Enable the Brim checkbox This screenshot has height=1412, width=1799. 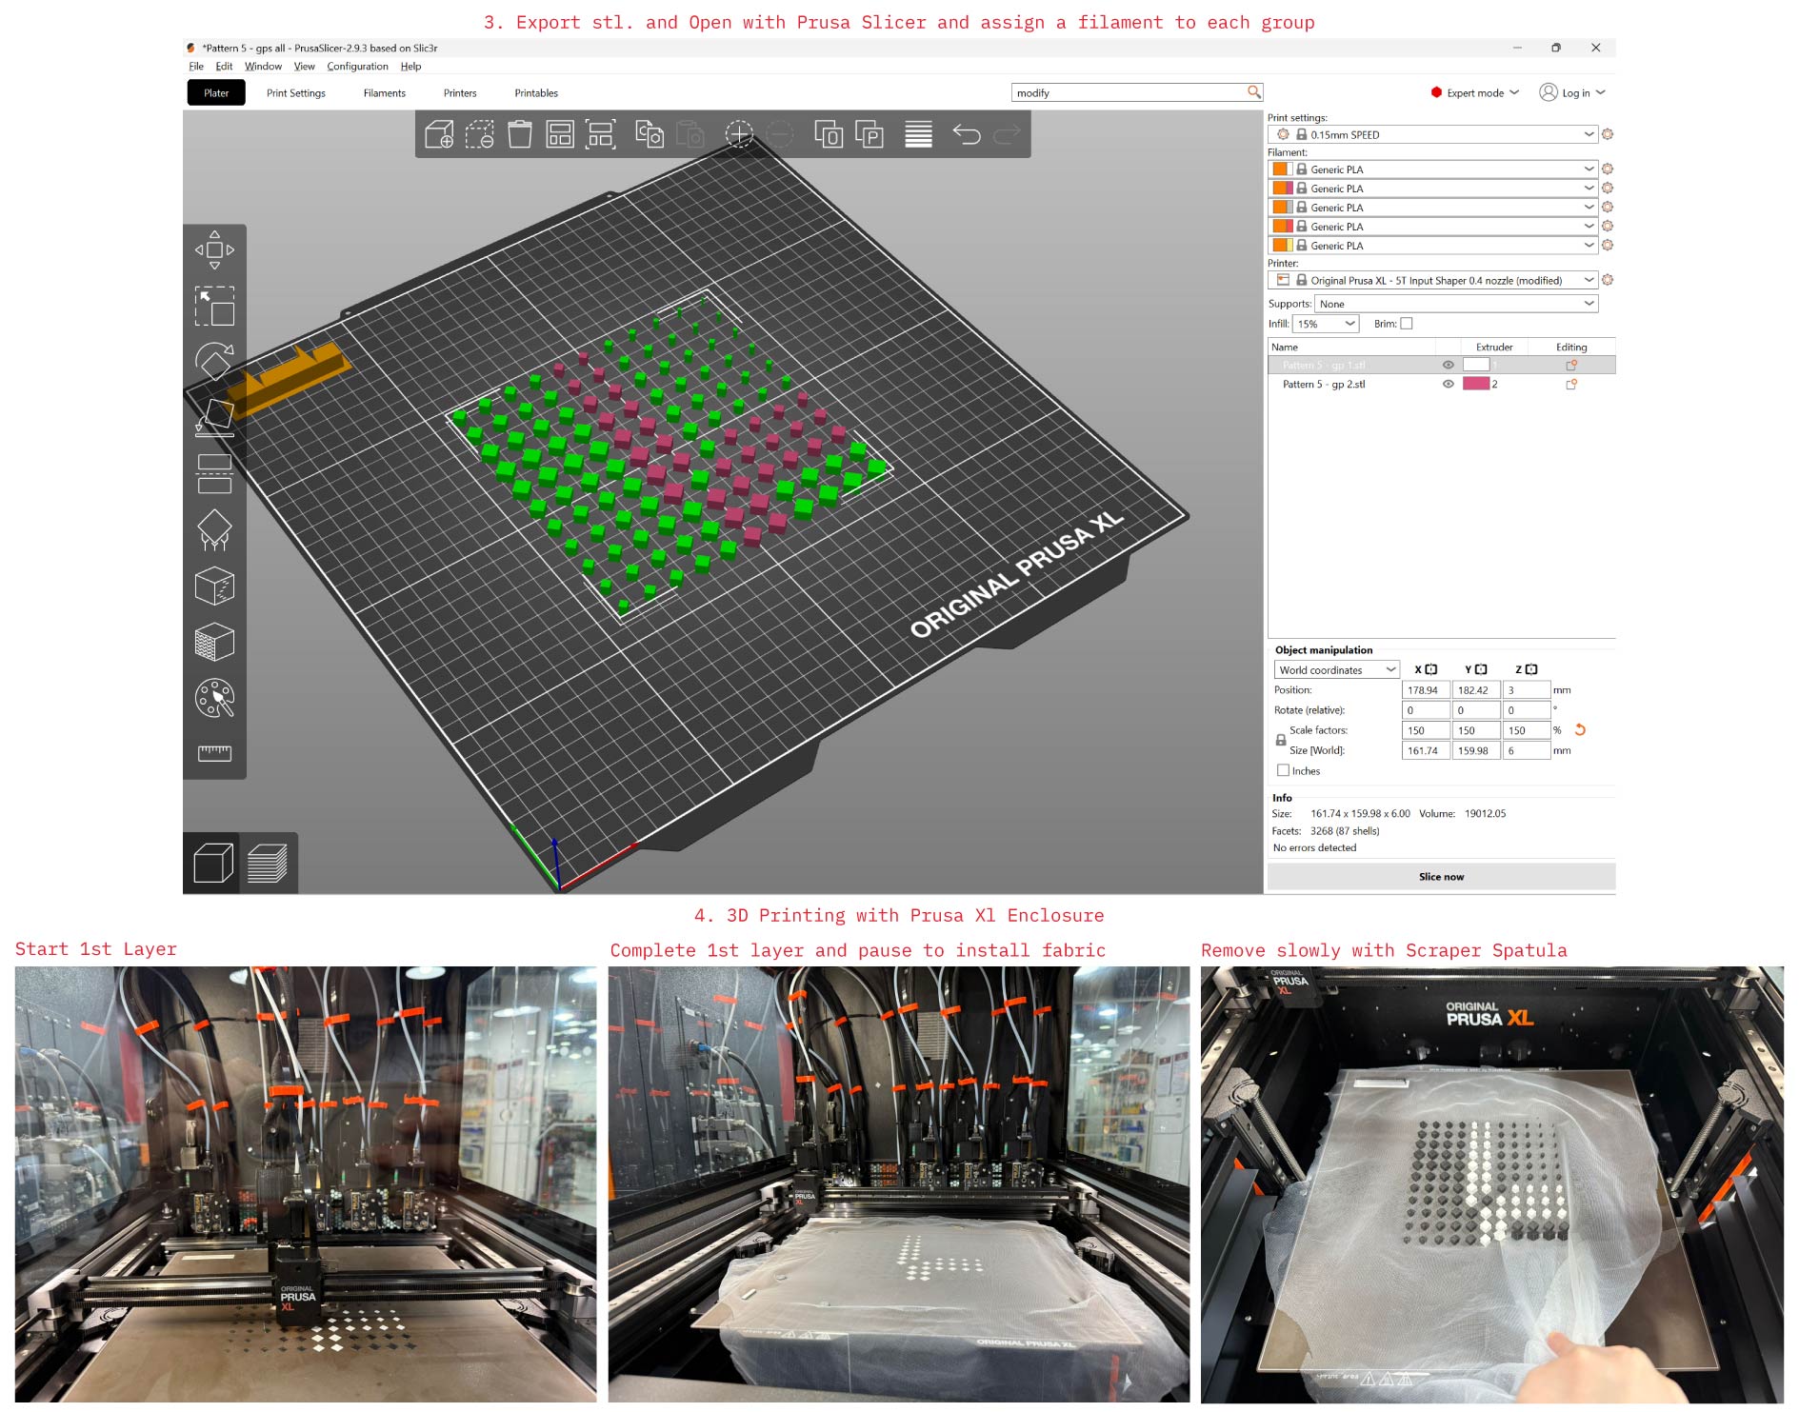(x=1407, y=324)
